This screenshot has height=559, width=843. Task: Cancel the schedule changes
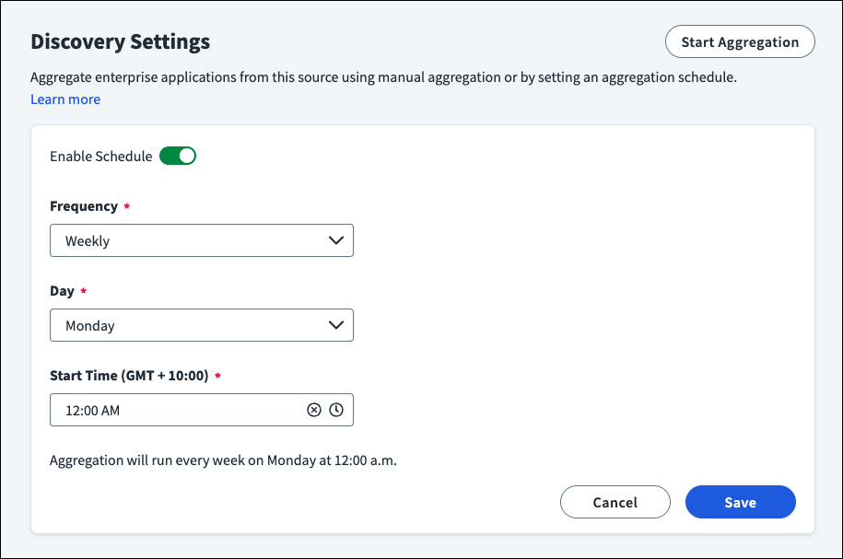[x=615, y=502]
